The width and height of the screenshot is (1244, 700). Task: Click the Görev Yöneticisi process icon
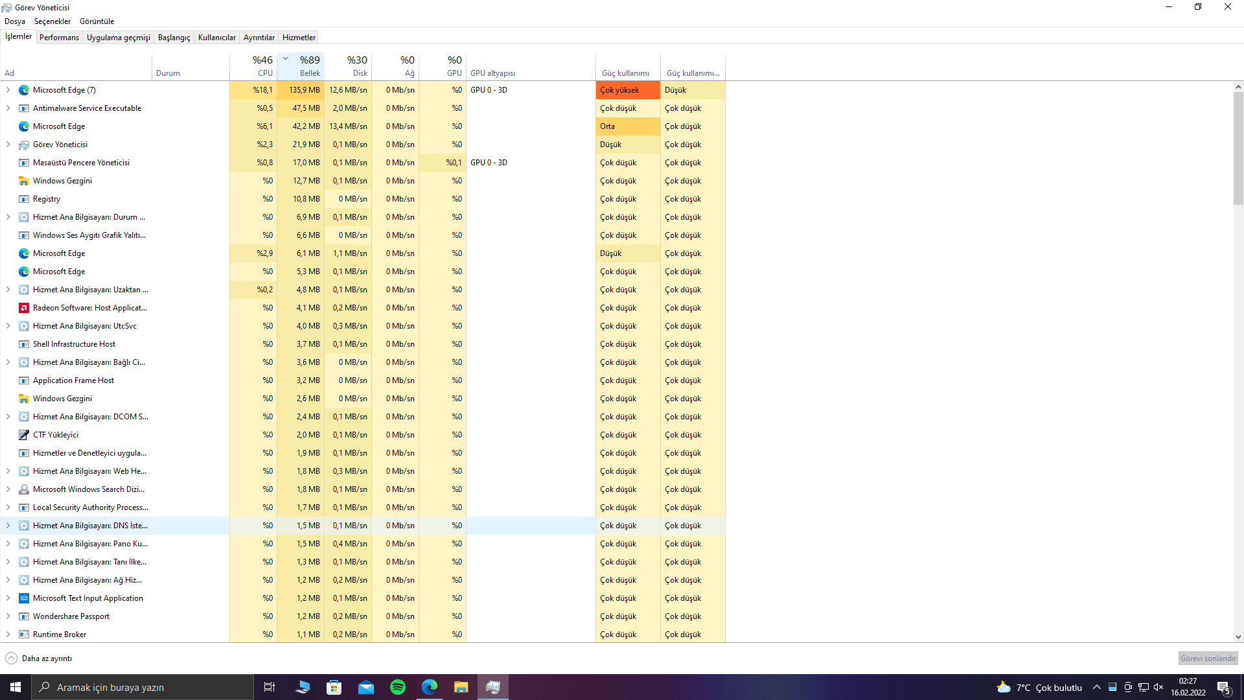[x=24, y=145]
